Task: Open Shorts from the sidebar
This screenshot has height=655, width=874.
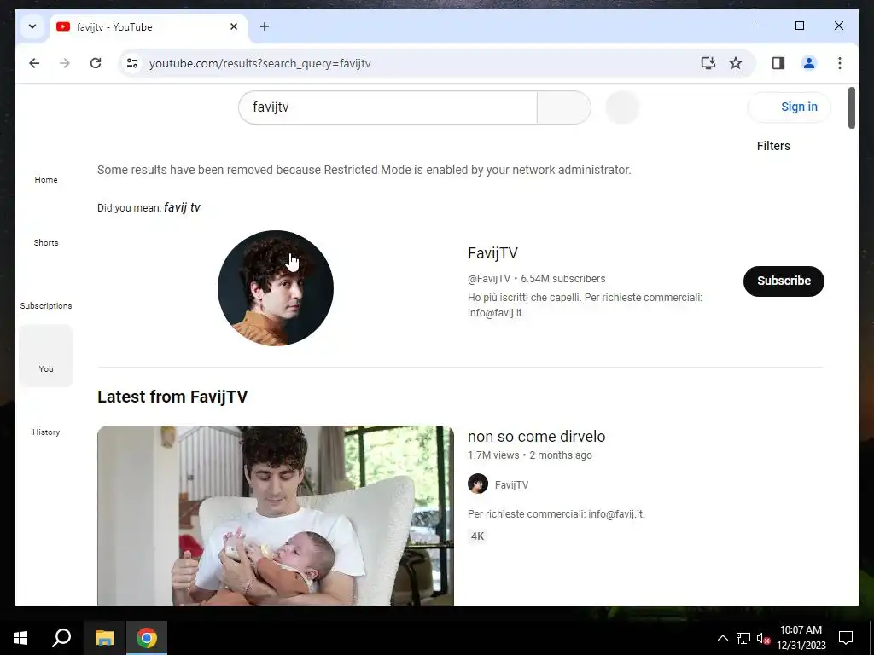Action: (x=46, y=230)
